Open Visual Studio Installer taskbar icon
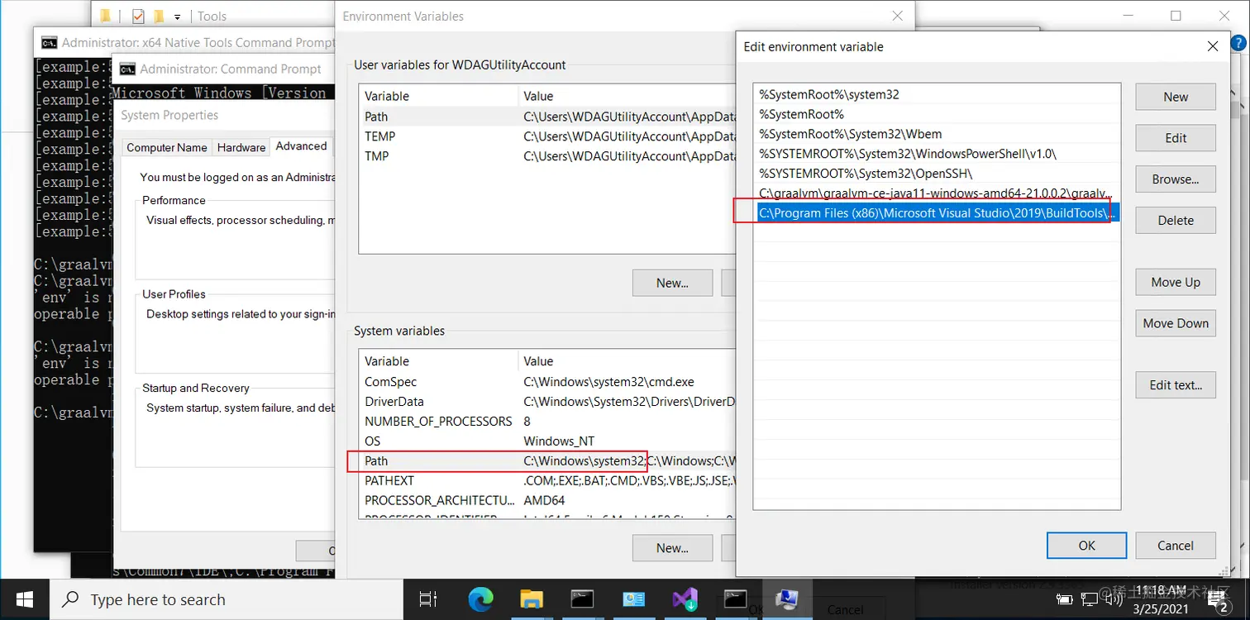The height and width of the screenshot is (620, 1250). [685, 599]
